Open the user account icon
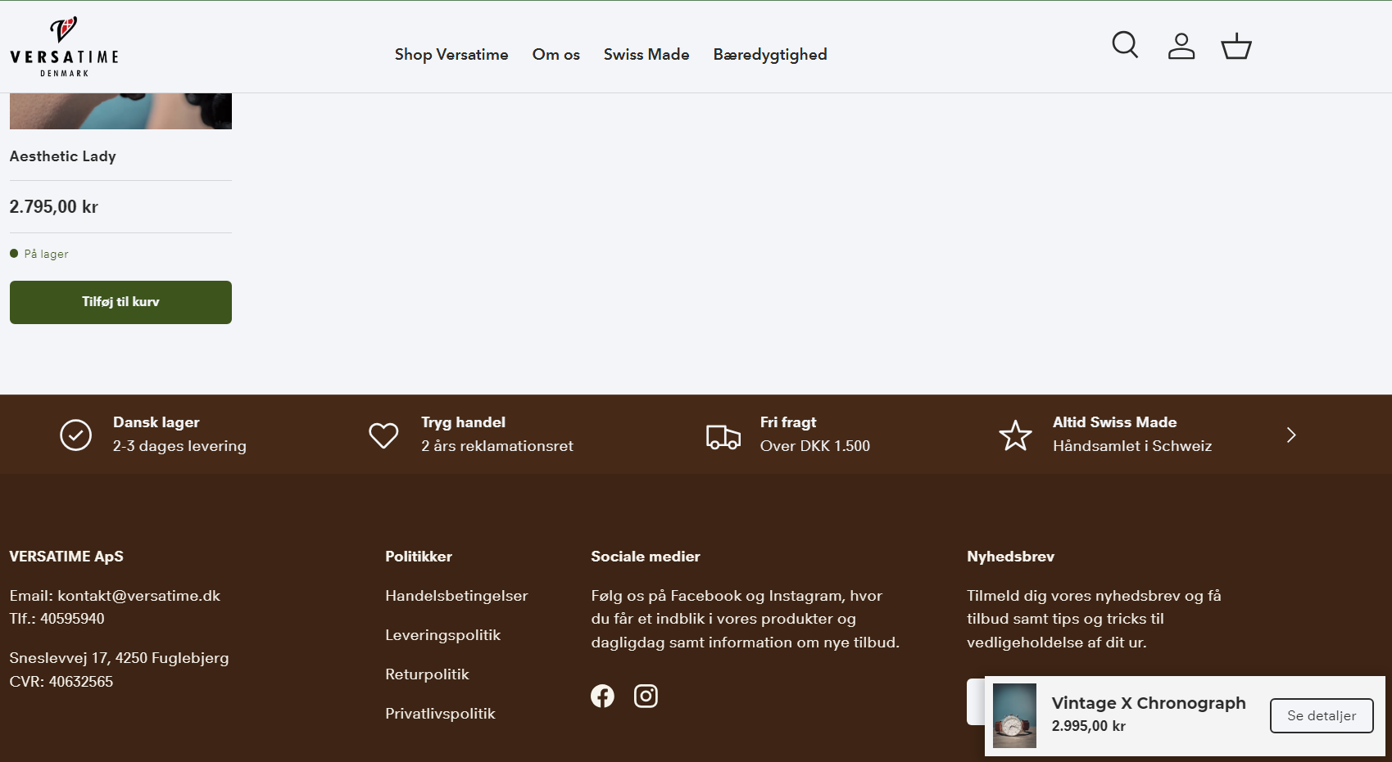The height and width of the screenshot is (762, 1392). (x=1181, y=46)
